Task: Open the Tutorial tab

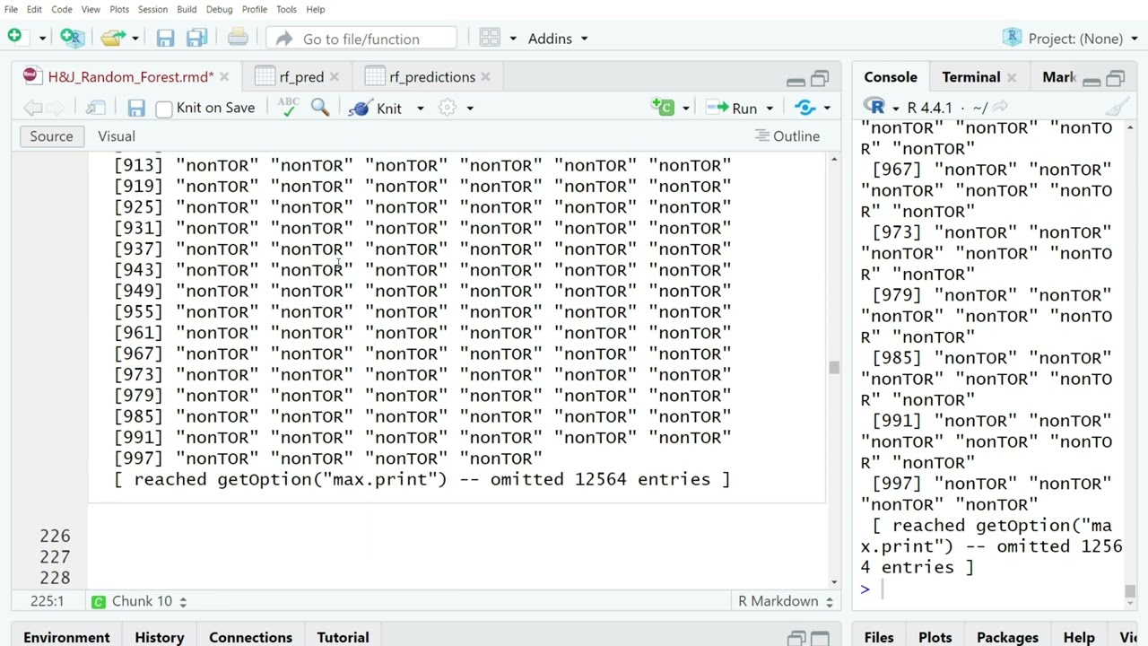Action: point(343,637)
